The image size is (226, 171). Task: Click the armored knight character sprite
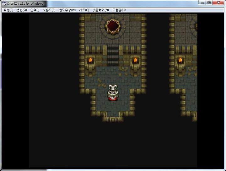[113, 93]
